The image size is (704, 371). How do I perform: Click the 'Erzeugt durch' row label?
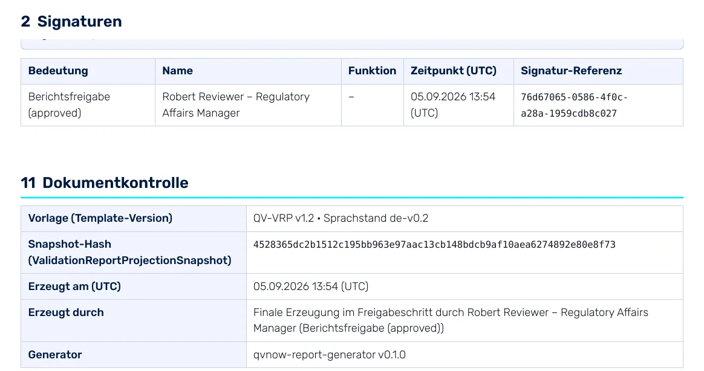[x=66, y=312]
